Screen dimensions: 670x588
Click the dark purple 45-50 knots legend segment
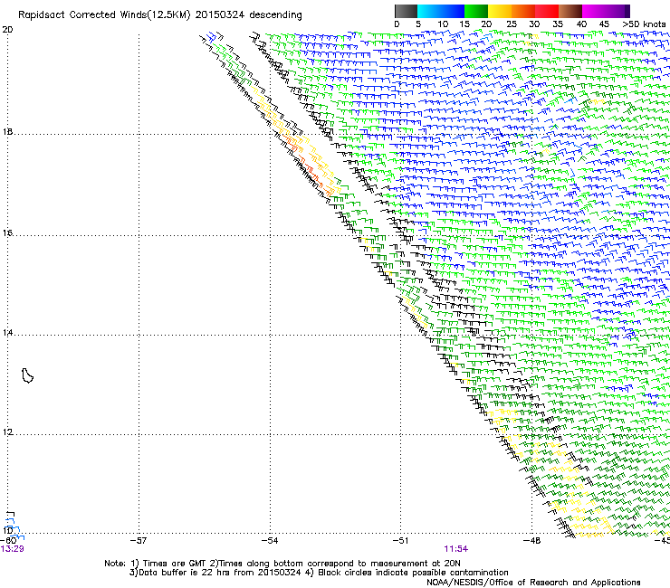click(x=617, y=11)
